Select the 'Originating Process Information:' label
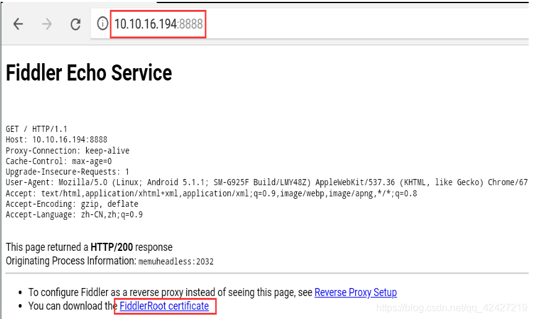Viewport: 533px width, 319px height. (x=71, y=261)
